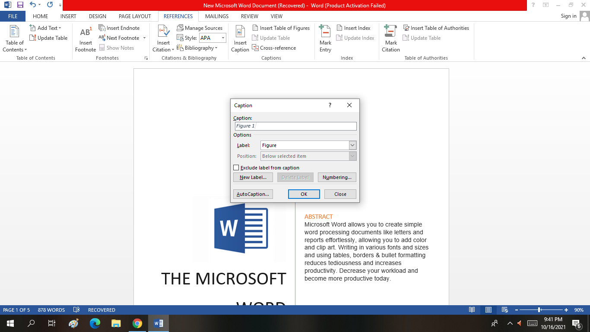Click the Add Text icon
Screen dimensions: 590x332
click(32, 28)
